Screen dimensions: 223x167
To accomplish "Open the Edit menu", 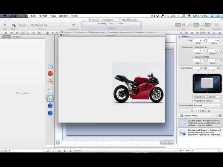I will 33,16.
